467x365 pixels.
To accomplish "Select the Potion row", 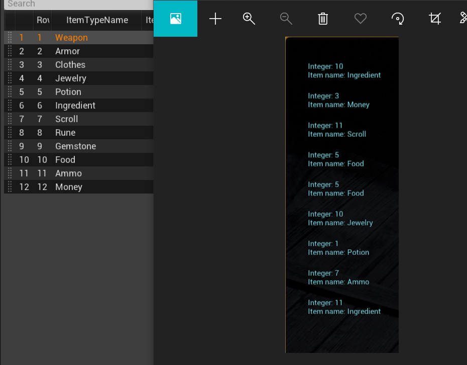I will (x=79, y=92).
